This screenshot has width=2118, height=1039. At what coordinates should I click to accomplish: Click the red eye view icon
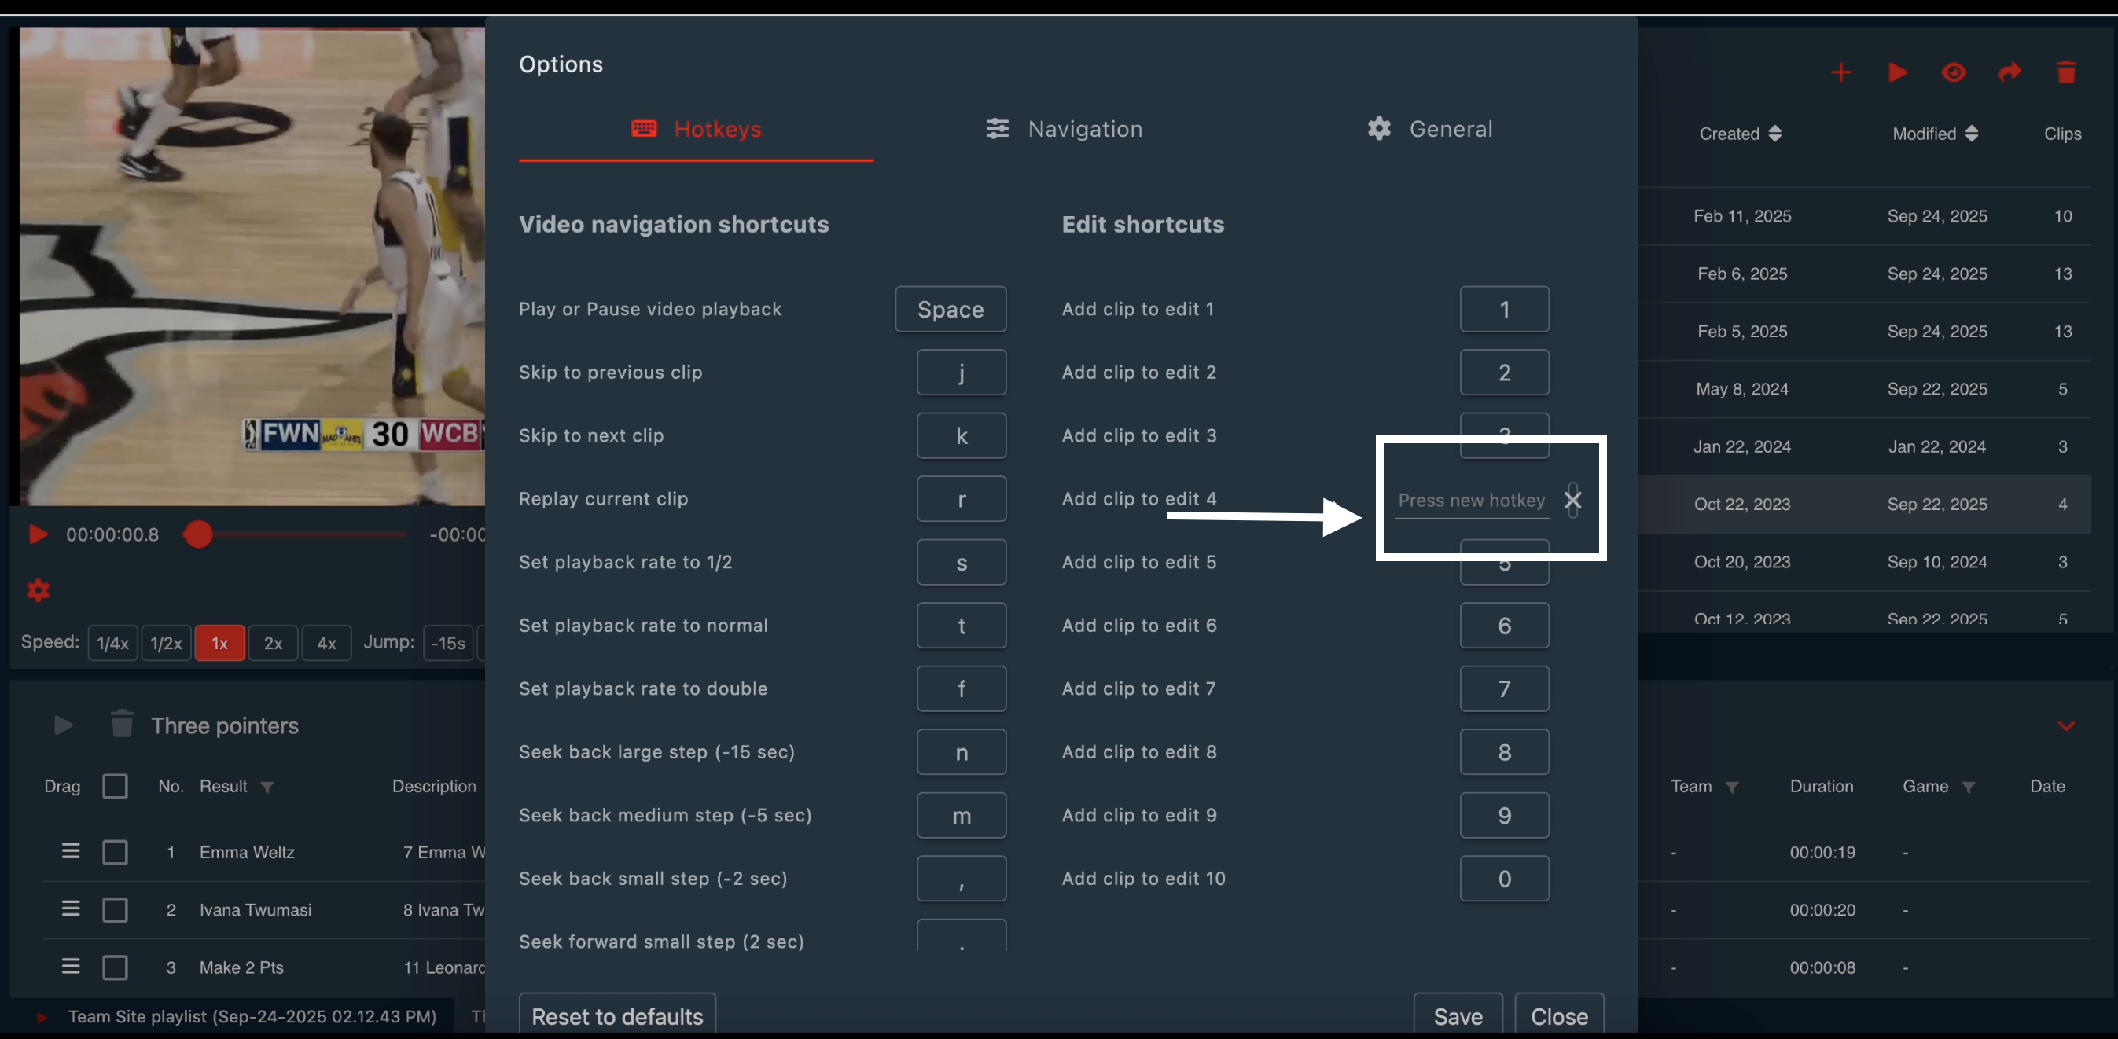[1954, 72]
